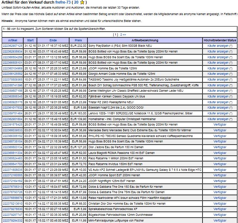Open article 222372164162
The image size is (238, 223).
13,181
